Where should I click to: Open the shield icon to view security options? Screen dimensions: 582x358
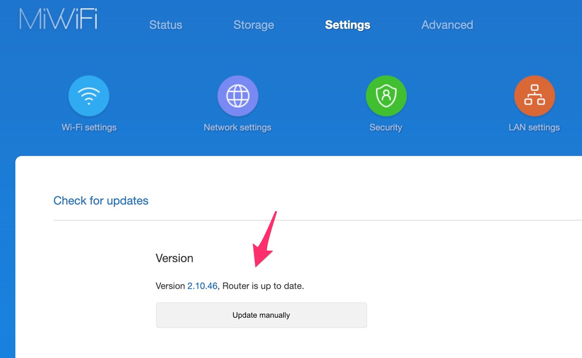point(386,95)
